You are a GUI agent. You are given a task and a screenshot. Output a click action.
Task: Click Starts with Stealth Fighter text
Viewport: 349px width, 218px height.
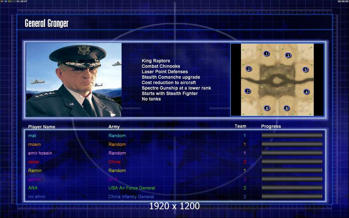point(170,93)
